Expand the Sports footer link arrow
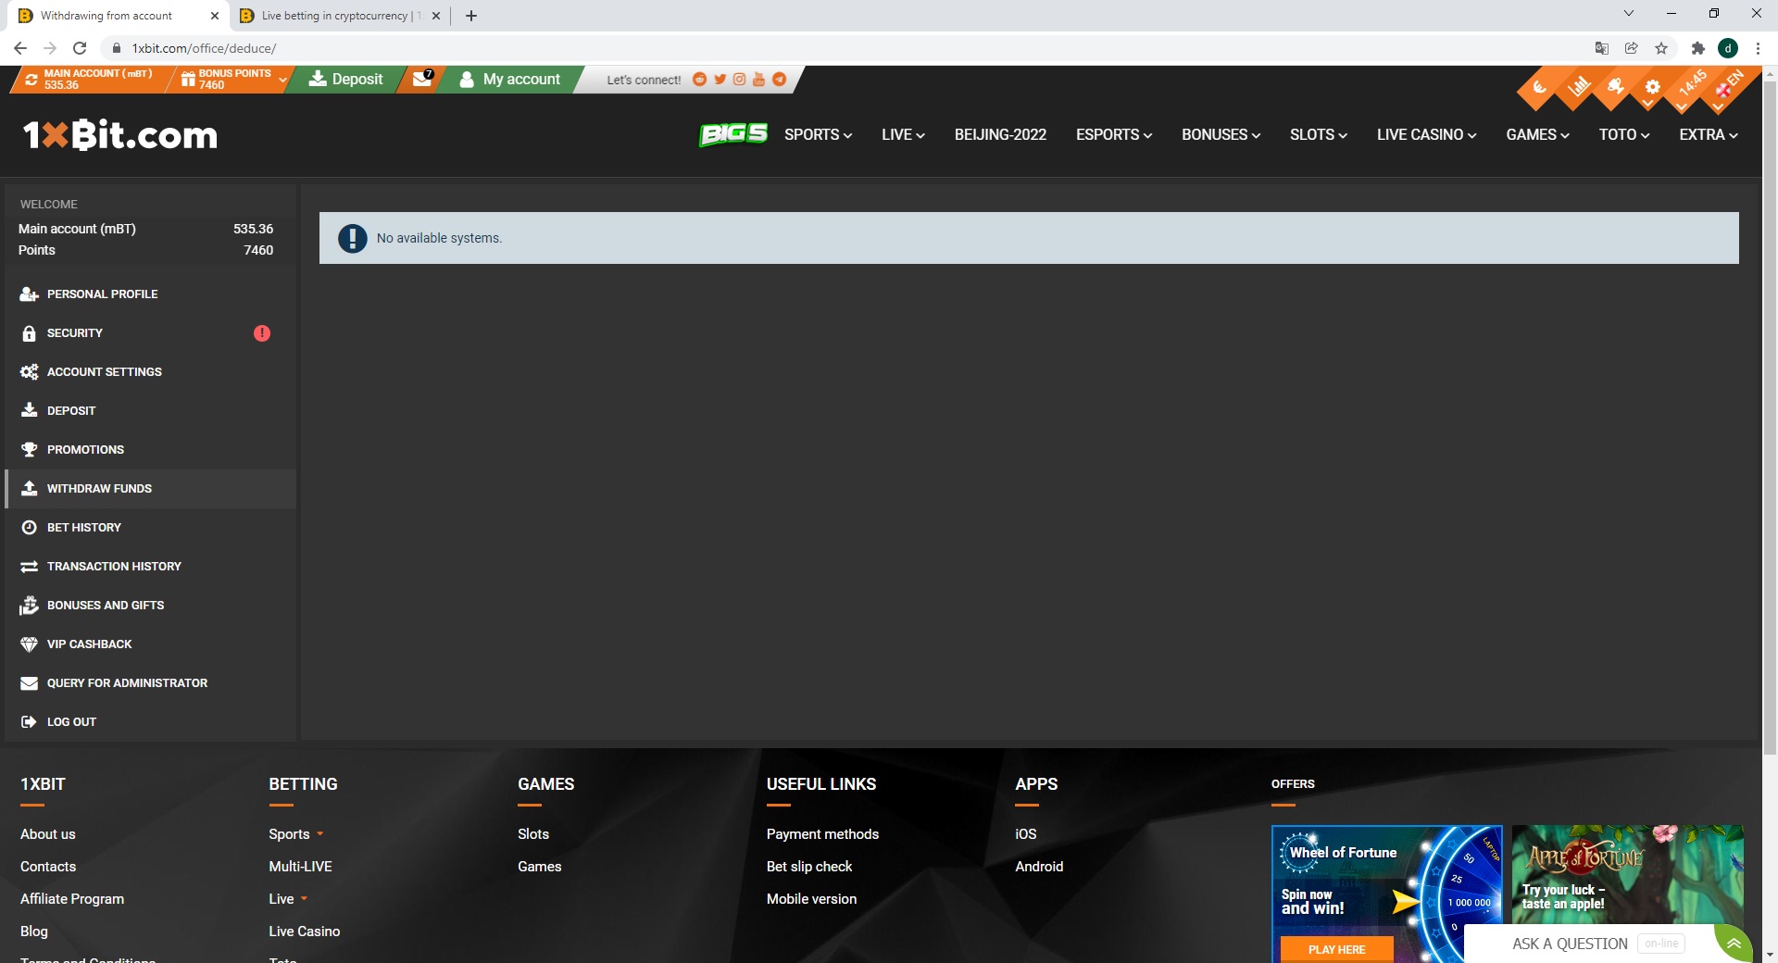Viewport: 1778px width, 963px height. coord(320,834)
